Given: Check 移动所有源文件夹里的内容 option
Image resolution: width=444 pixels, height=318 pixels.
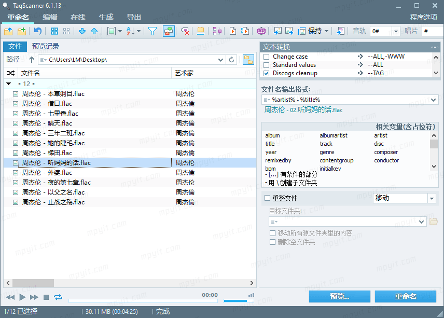Looking at the screenshot, I should pos(272,233).
